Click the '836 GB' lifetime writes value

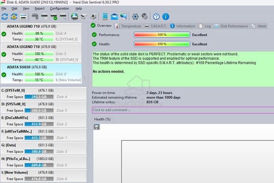pos(152,102)
